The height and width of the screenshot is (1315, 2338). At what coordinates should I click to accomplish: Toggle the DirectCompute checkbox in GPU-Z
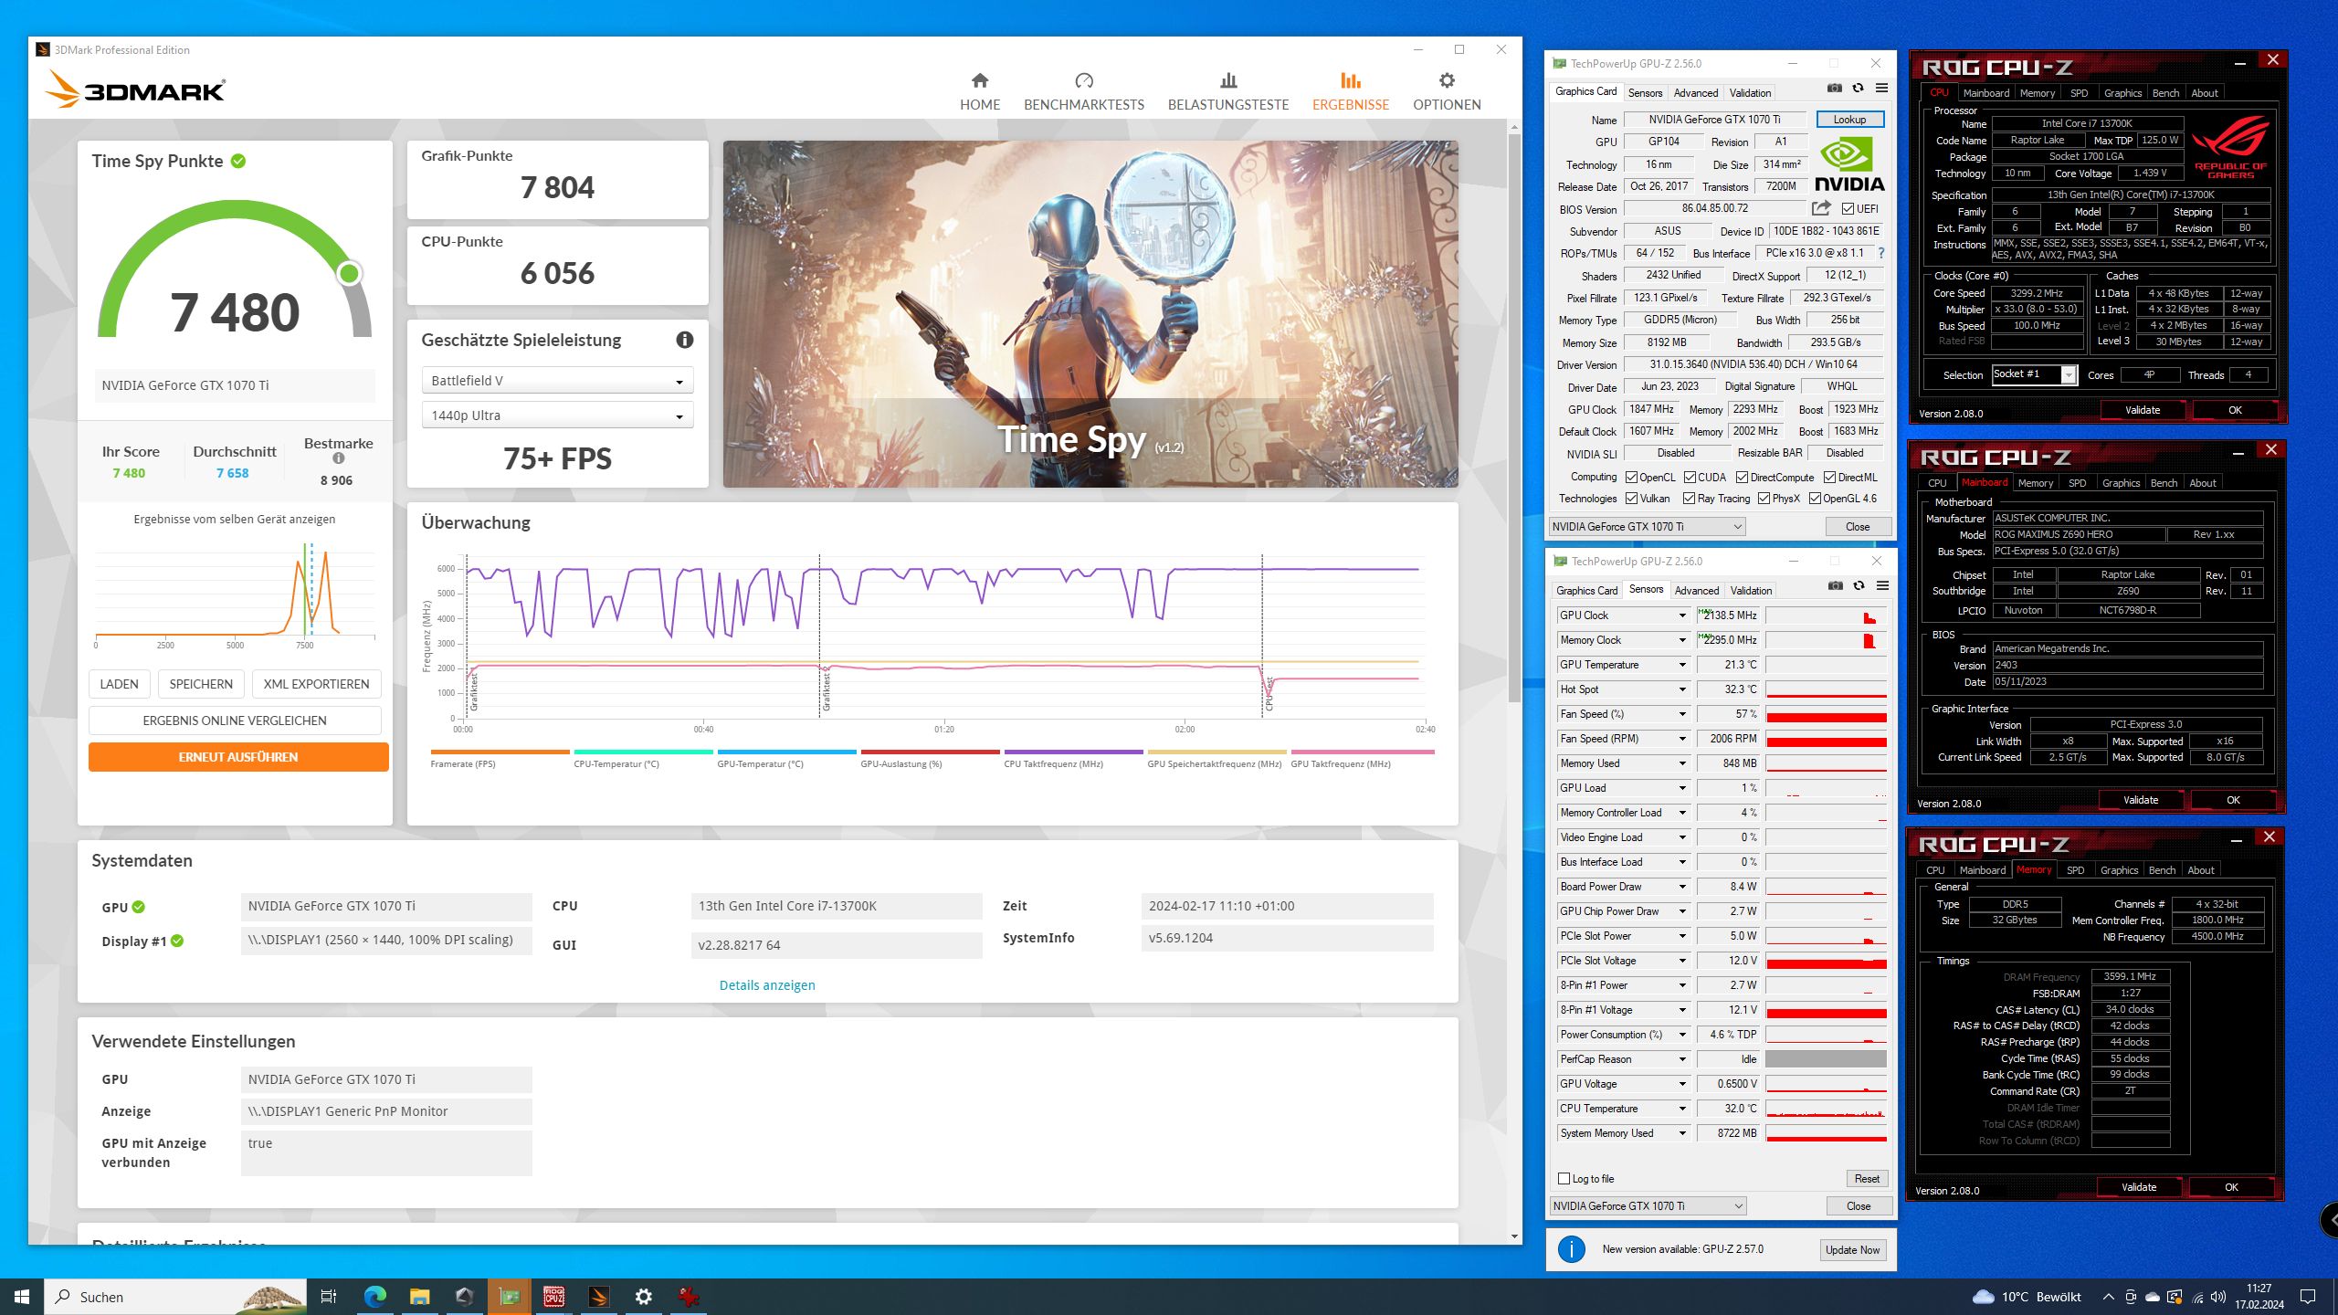coord(1742,478)
